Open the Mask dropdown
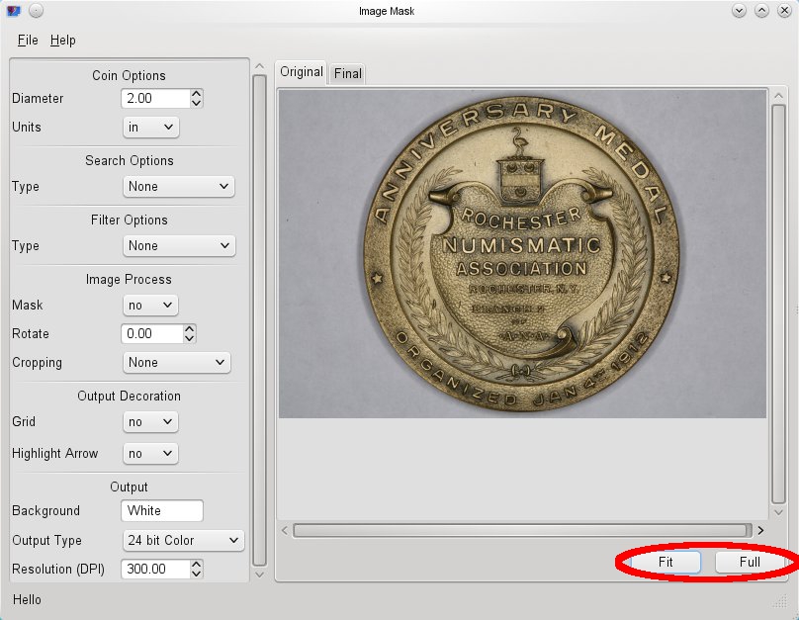The width and height of the screenshot is (799, 620). [150, 306]
